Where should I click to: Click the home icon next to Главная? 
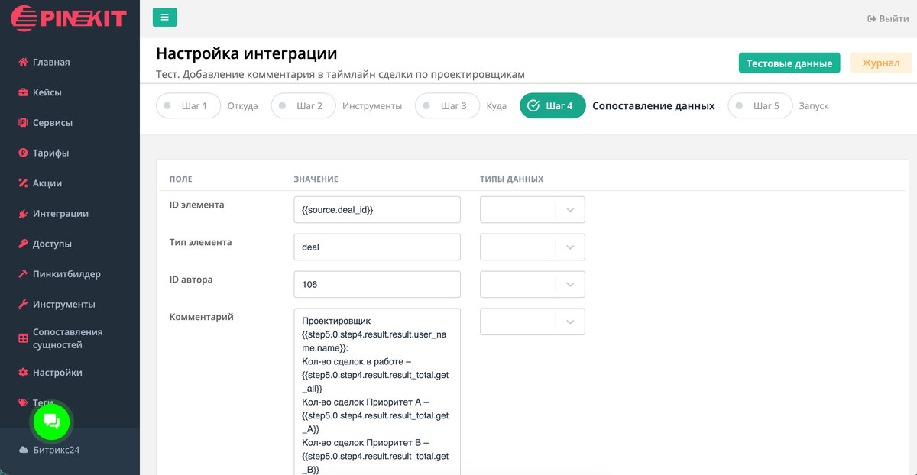(23, 62)
